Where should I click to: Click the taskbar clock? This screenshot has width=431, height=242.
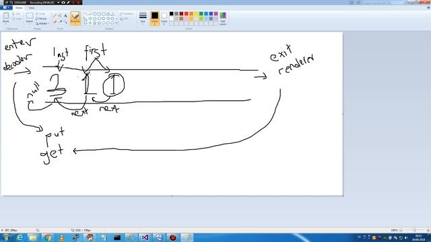point(418,237)
